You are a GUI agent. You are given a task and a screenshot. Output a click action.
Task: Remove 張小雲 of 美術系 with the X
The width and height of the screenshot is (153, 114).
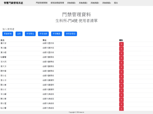(121, 104)
